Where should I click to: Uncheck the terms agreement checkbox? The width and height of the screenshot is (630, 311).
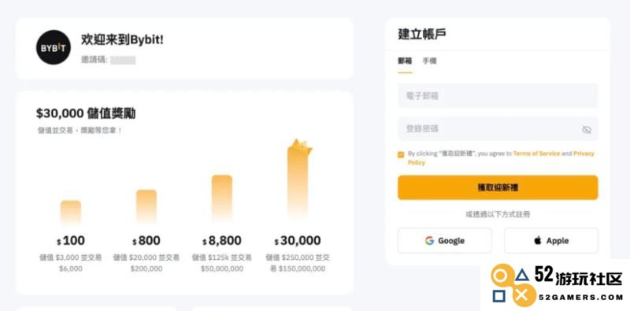coord(401,154)
